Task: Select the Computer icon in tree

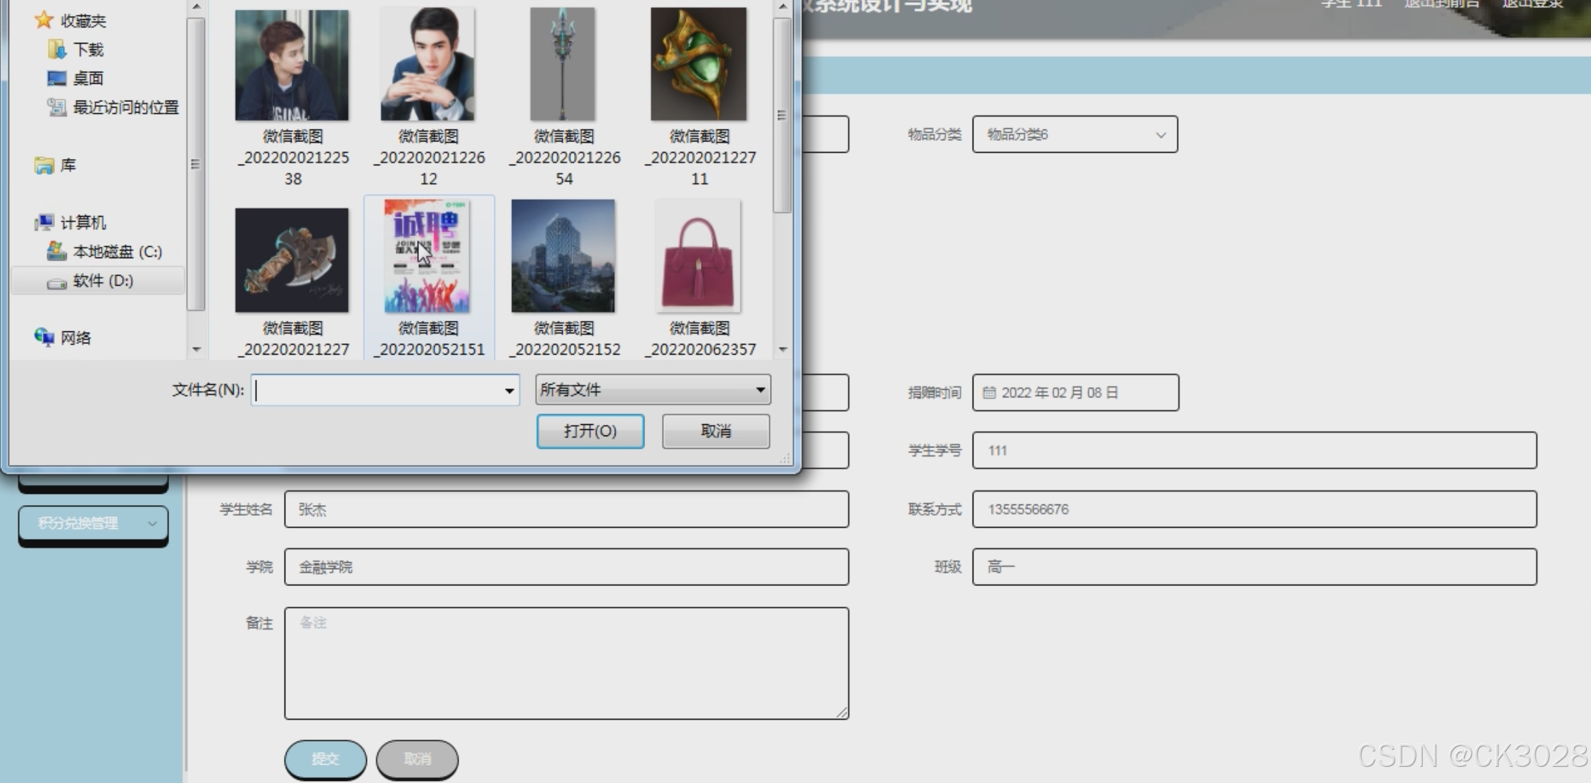Action: coord(44,222)
